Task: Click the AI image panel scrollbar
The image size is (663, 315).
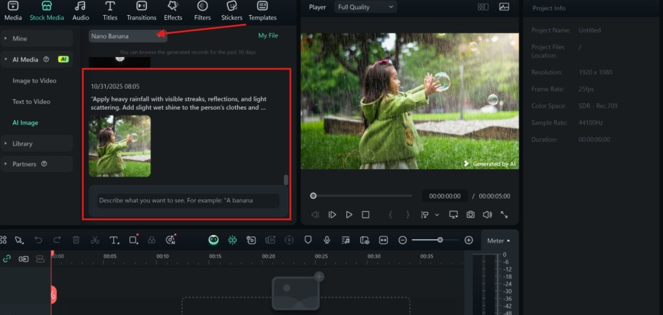Action: click(x=286, y=180)
